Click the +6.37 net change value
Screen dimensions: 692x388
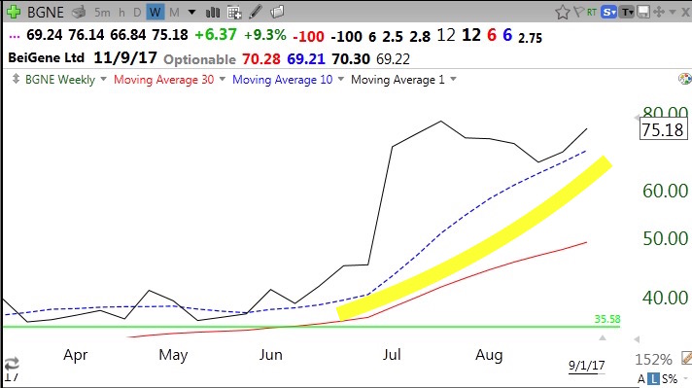tap(216, 34)
